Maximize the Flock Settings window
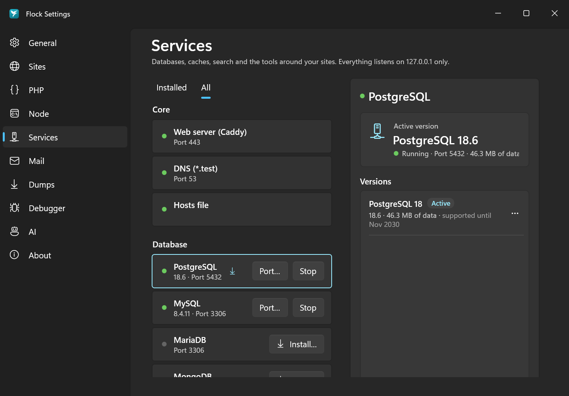 pos(526,13)
